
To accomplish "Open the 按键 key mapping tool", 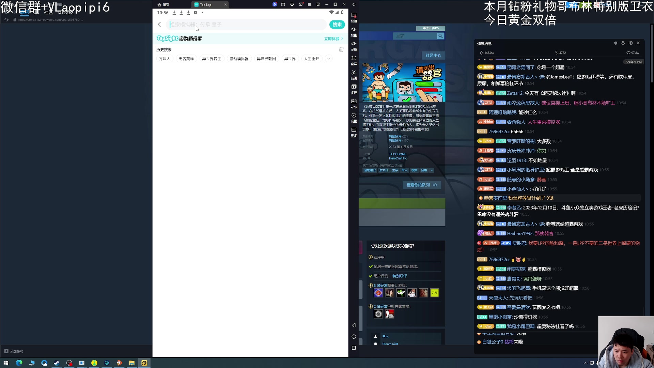I will click(354, 17).
